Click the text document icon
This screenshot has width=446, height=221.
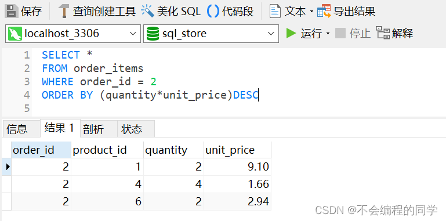tap(275, 12)
